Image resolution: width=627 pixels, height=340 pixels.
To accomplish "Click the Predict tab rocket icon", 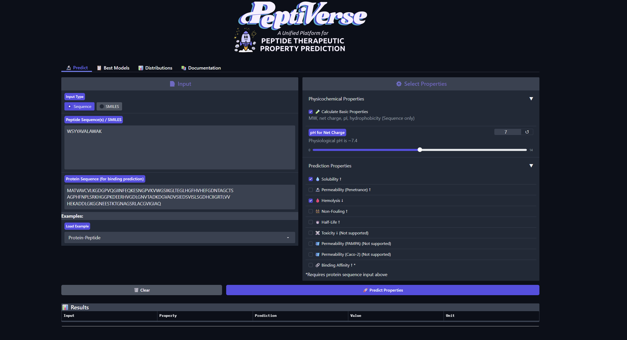I will pos(69,68).
